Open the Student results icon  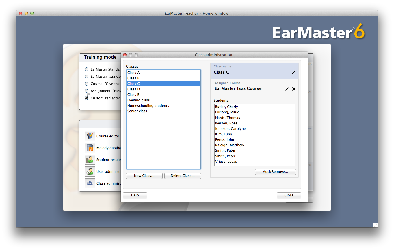click(x=90, y=160)
